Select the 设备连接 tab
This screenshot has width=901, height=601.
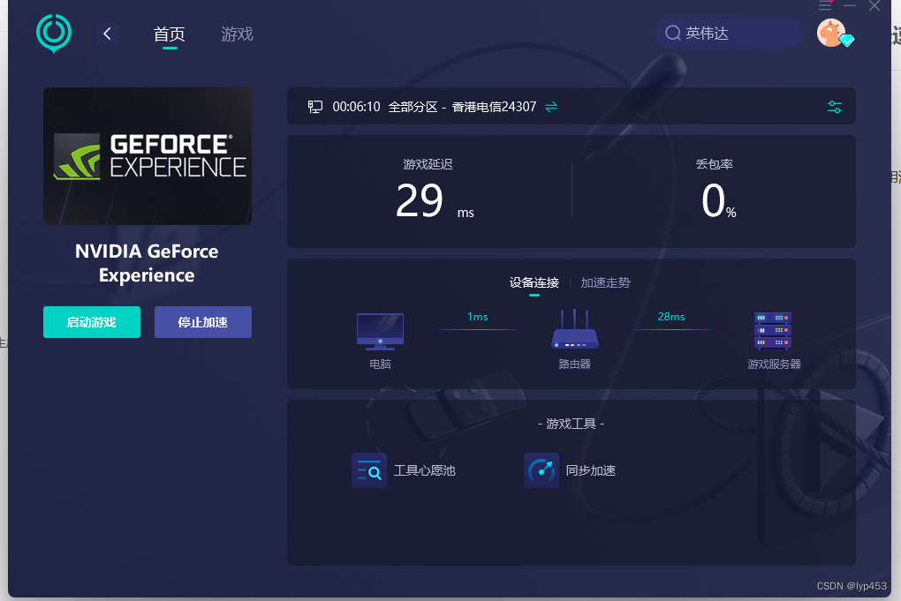(534, 282)
